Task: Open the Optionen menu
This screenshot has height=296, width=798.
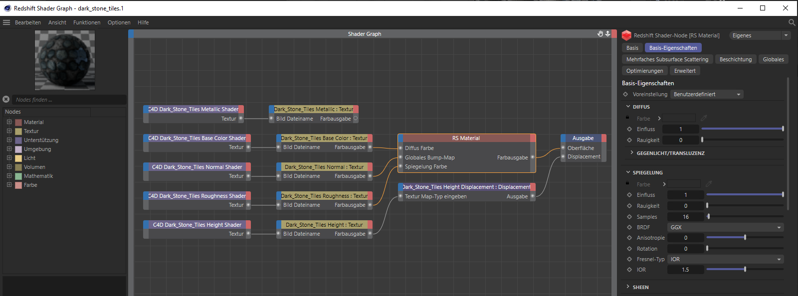Action: coord(119,22)
